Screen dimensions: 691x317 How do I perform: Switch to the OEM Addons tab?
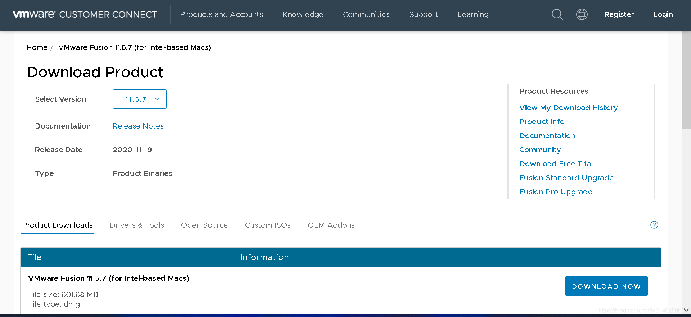point(331,225)
